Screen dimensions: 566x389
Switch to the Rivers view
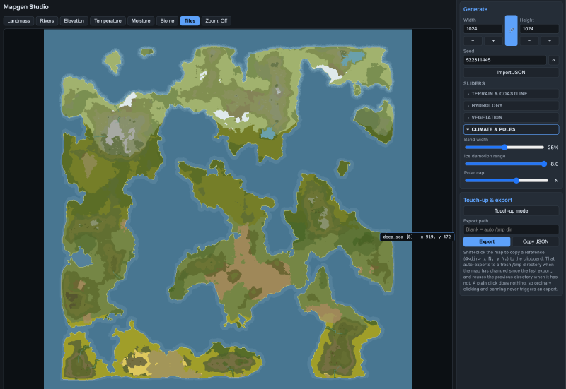[x=47, y=21]
